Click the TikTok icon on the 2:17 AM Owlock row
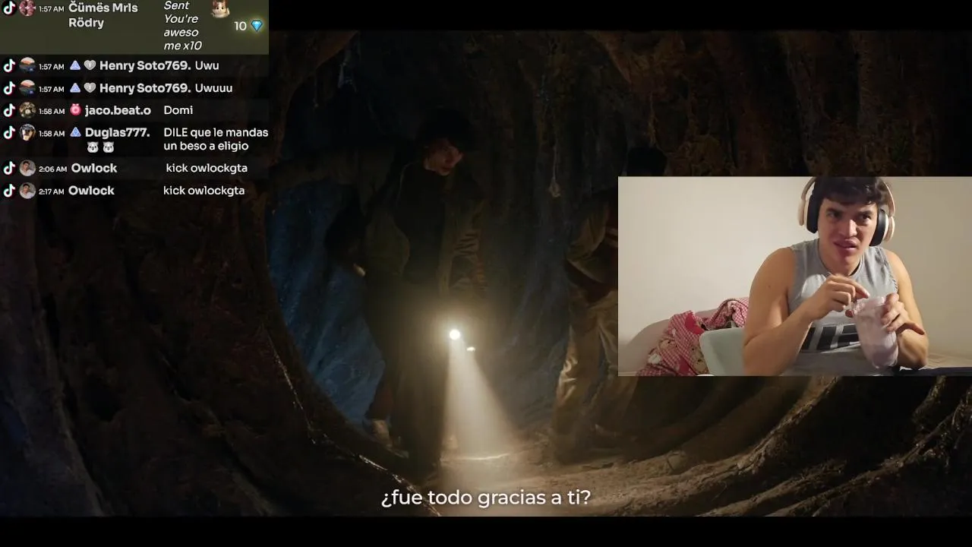The width and height of the screenshot is (972, 547). point(9,191)
